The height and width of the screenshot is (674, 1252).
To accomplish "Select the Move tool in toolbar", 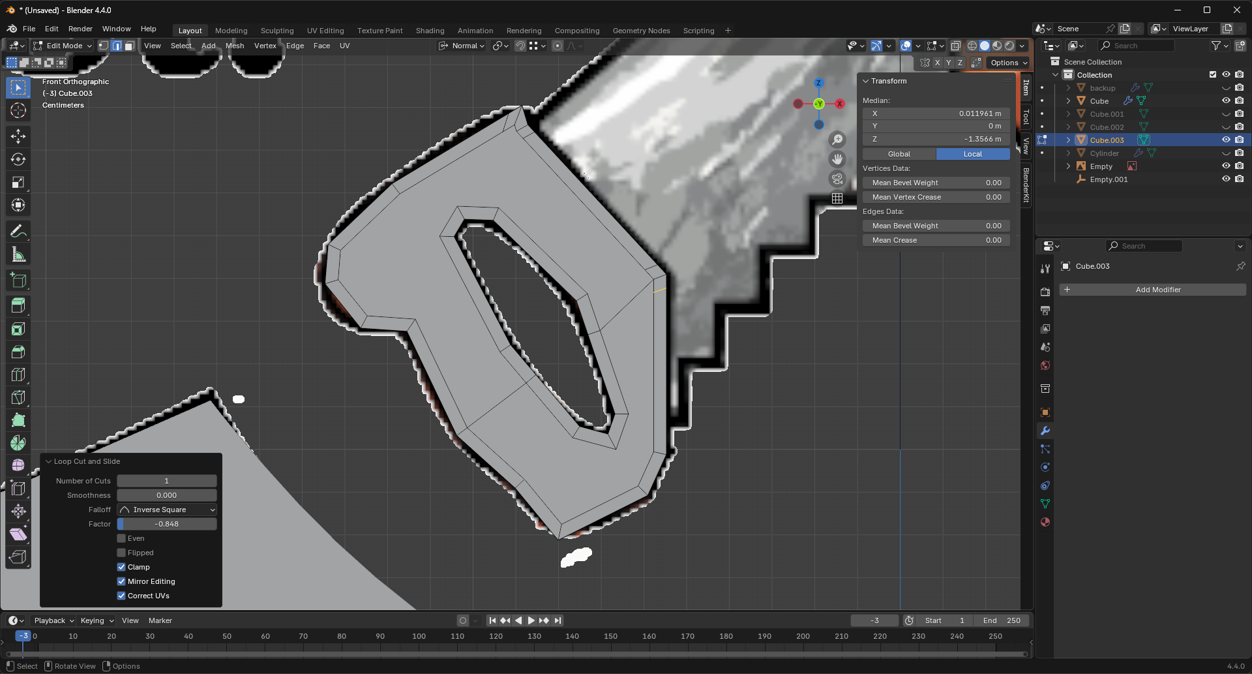I will pyautogui.click(x=18, y=136).
